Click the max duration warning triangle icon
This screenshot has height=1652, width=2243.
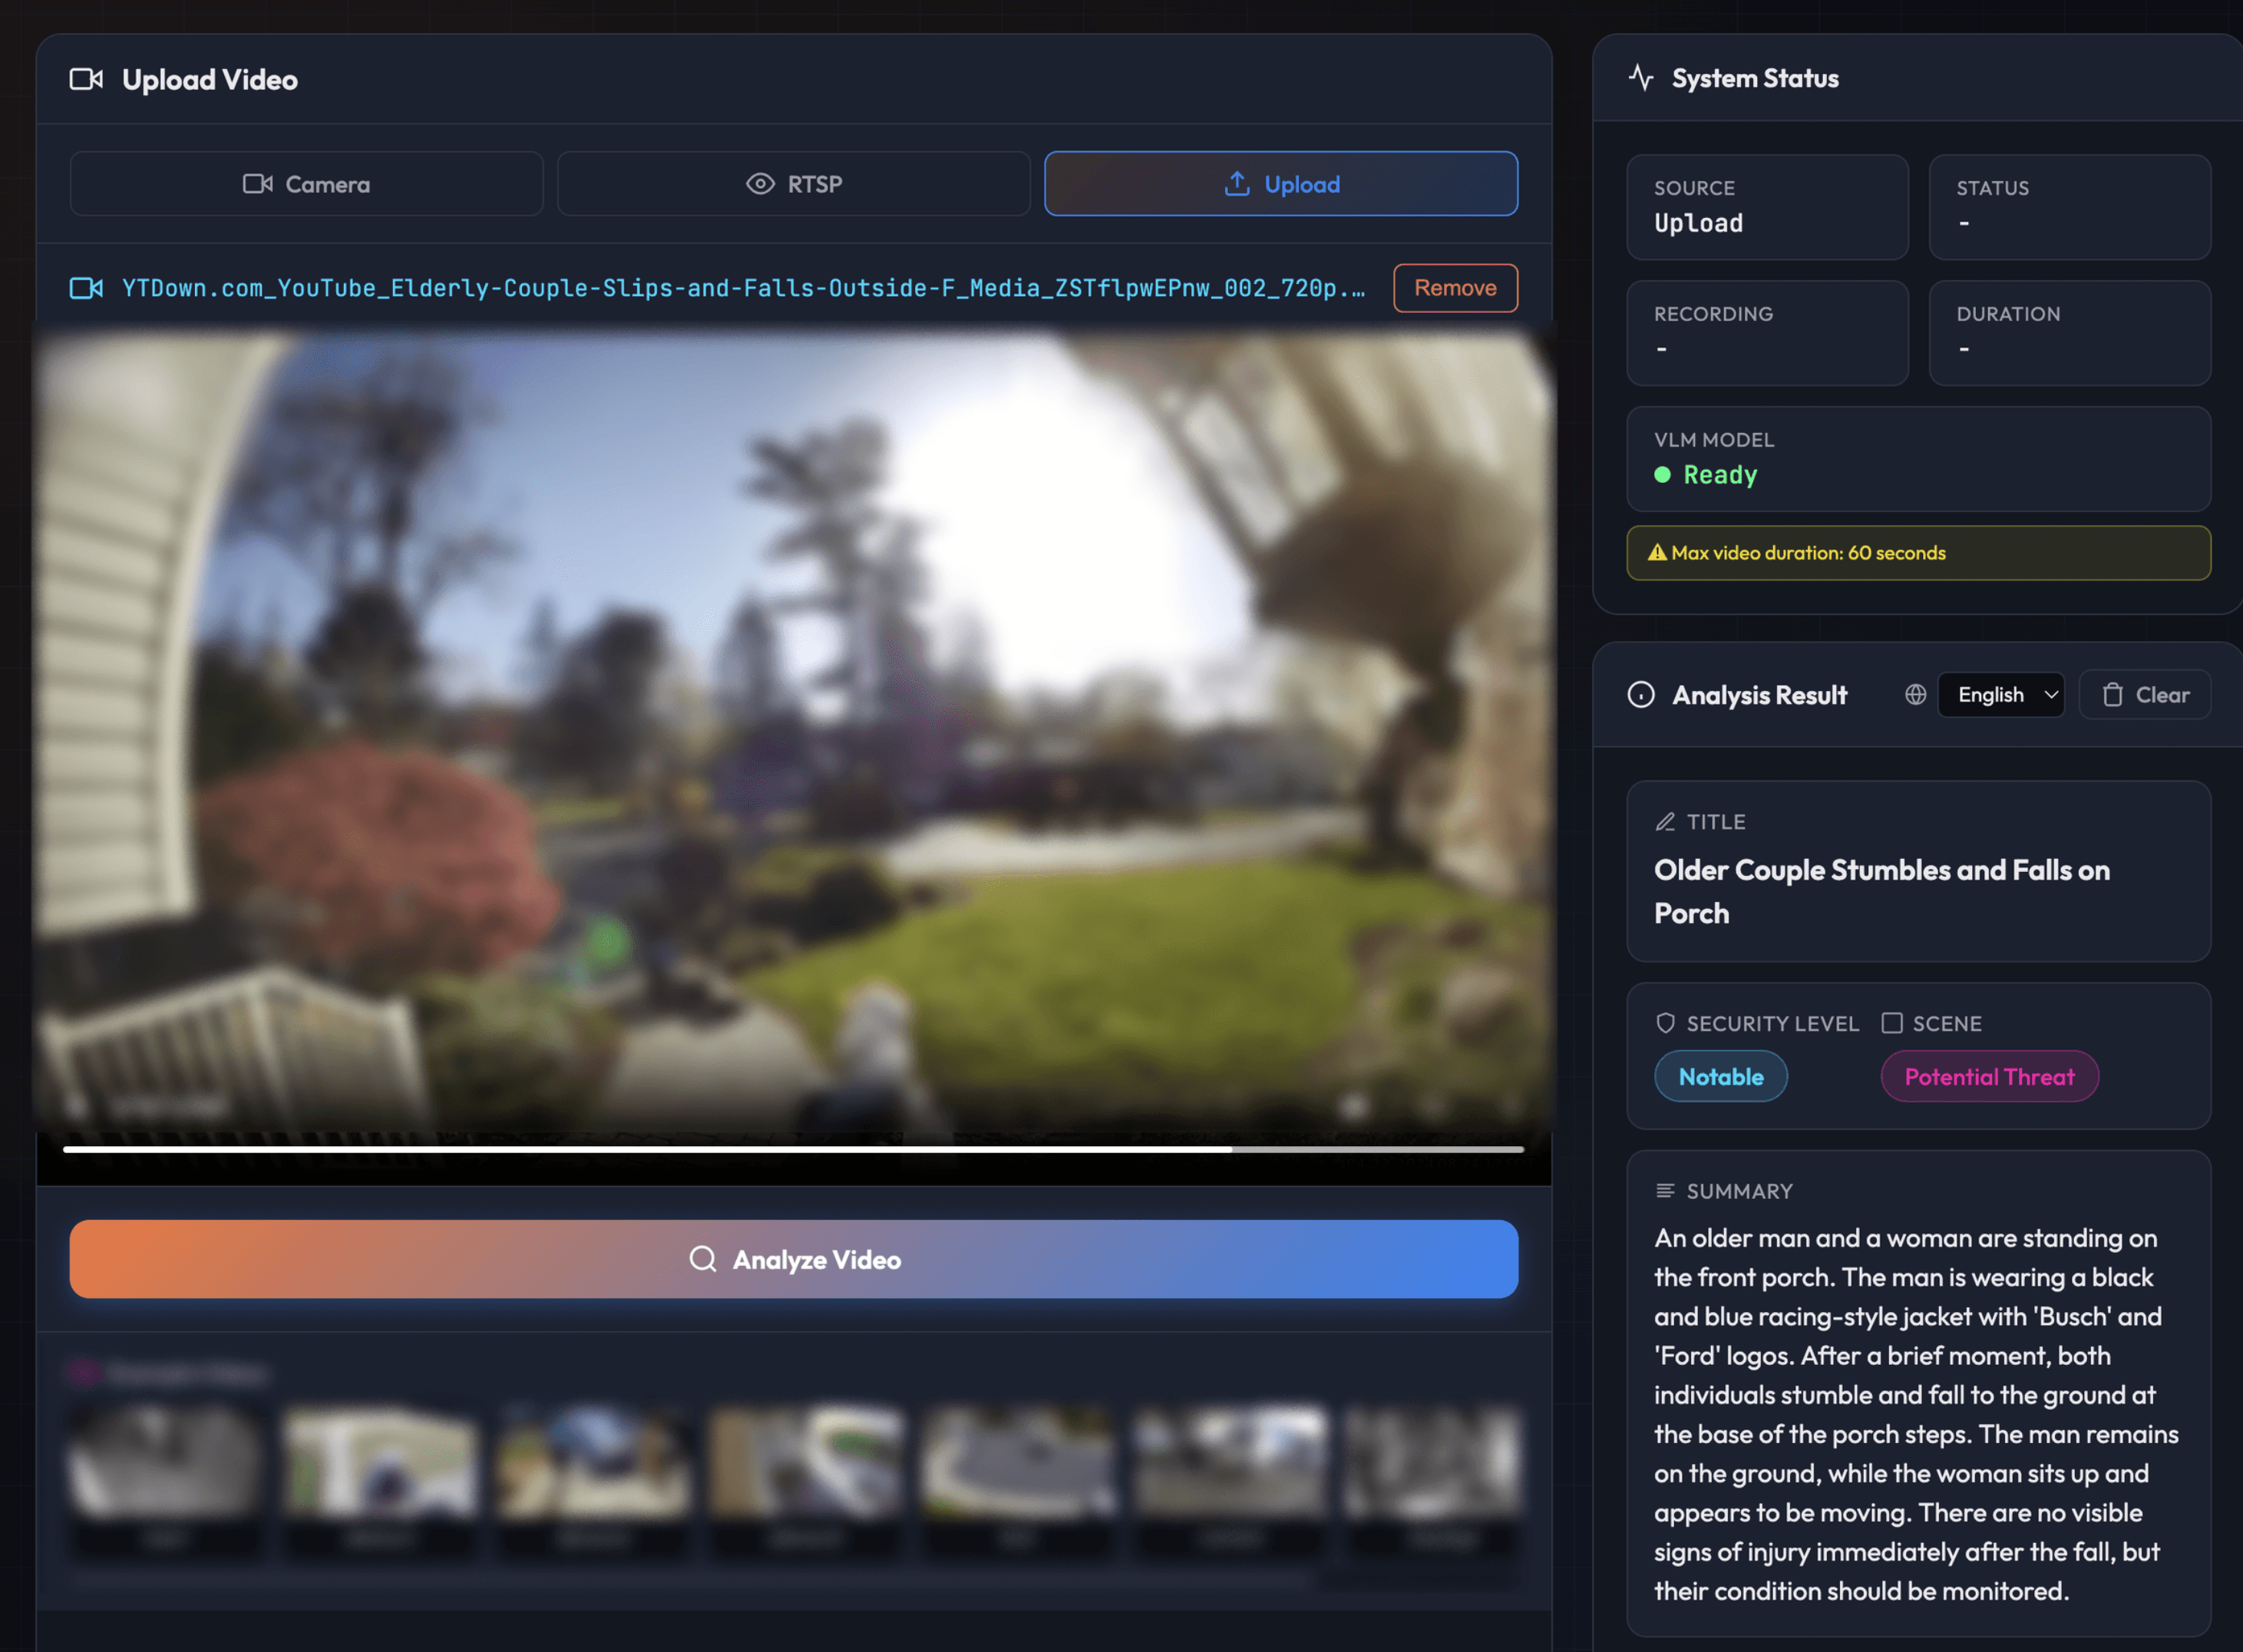click(x=1656, y=553)
